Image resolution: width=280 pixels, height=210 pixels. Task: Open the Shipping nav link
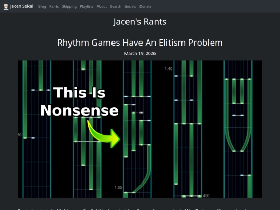(x=69, y=6)
